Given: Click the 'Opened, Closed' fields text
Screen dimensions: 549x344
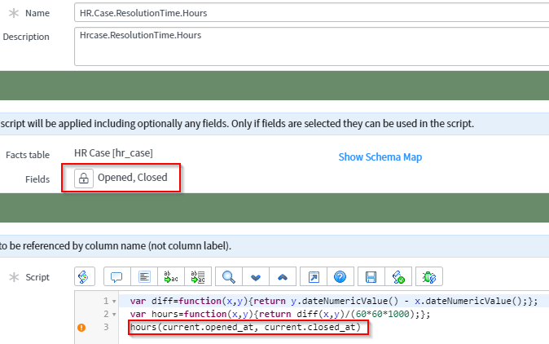Looking at the screenshot, I should 132,178.
